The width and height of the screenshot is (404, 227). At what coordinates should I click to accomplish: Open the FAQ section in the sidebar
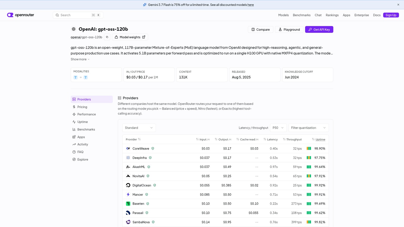coord(92,152)
